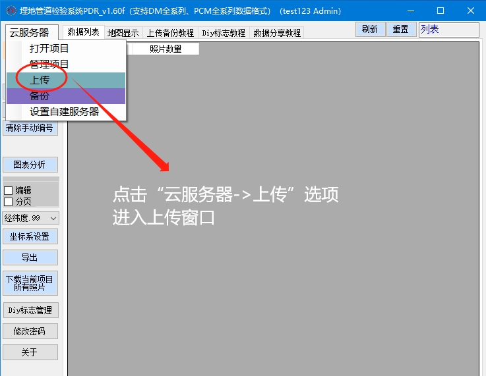The height and width of the screenshot is (376, 486).
Task: Select 打开项目 from the menu
Action: [x=49, y=49]
